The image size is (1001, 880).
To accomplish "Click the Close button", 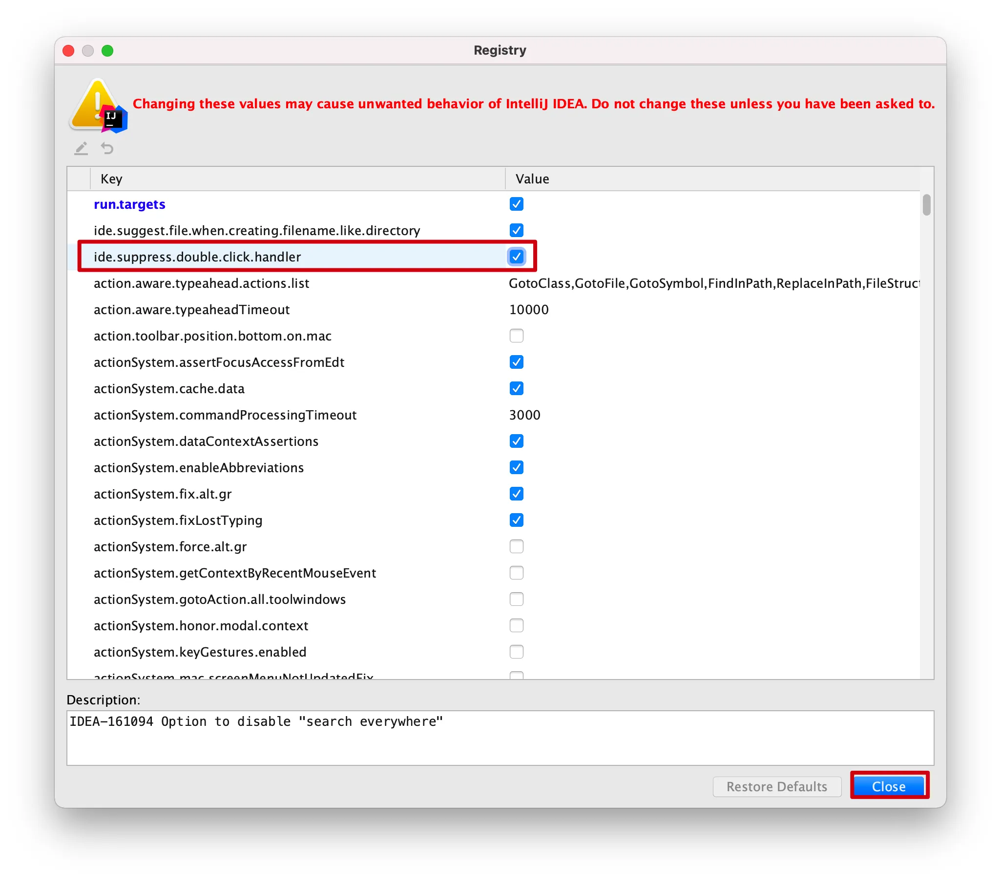I will 889,786.
